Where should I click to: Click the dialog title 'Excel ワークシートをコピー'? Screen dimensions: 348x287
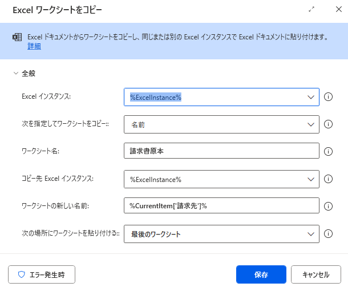(57, 10)
